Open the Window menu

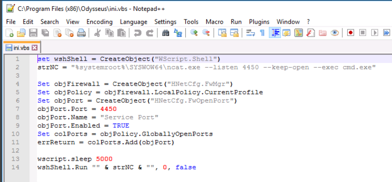[x=288, y=22]
